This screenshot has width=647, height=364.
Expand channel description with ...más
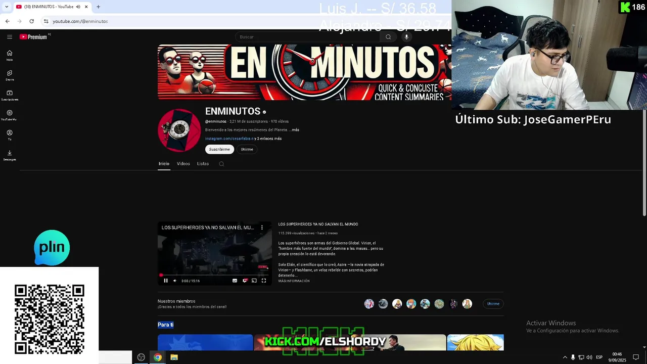295,130
